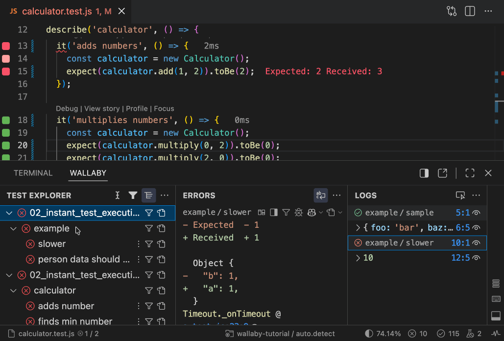This screenshot has width=504, height=341.
Task: Collapse the calculator suite node
Action: (x=14, y=291)
